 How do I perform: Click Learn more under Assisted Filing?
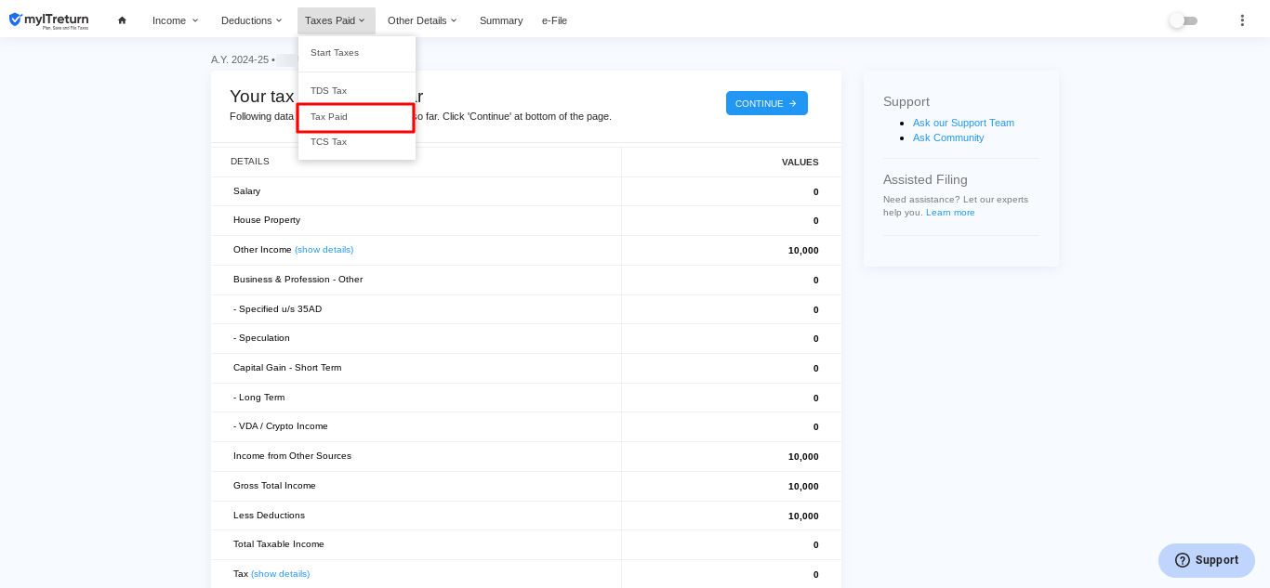(950, 213)
